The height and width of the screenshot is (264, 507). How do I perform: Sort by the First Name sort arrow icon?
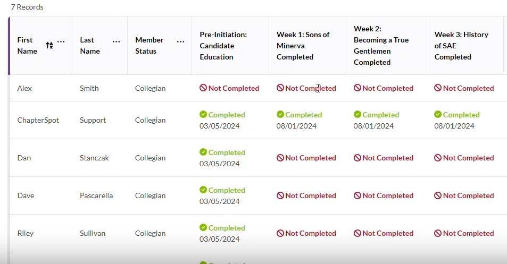tap(49, 46)
